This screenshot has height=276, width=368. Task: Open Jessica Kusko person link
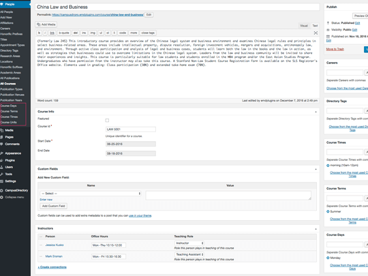[x=55, y=245]
